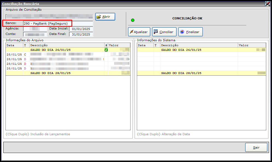Image resolution: width=272 pixels, height=162 pixels.
Task: Click the Conciliar button
Action: click(x=164, y=32)
